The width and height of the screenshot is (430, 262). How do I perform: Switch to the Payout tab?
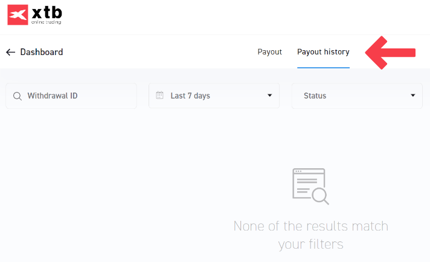coord(269,52)
